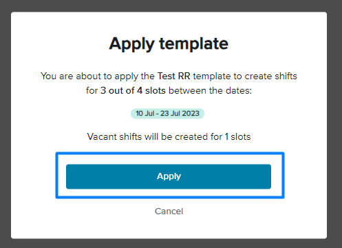Click the bold Test RR template name
Viewport: 342px width, 248px height.
(x=173, y=76)
